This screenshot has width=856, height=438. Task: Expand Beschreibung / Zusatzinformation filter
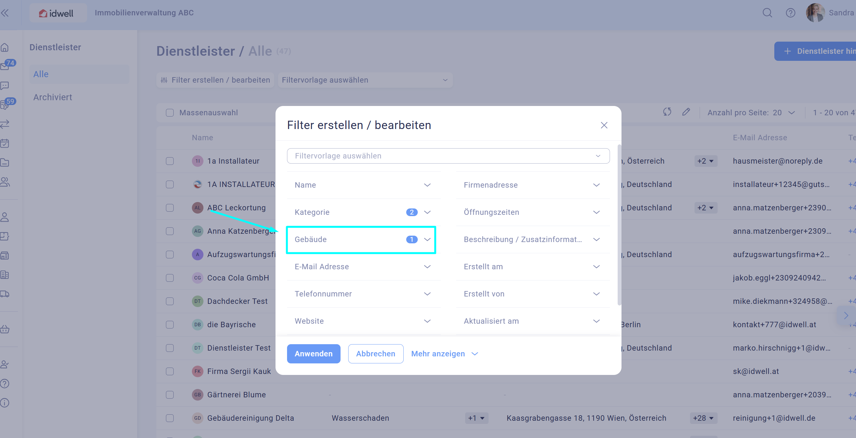click(x=533, y=239)
